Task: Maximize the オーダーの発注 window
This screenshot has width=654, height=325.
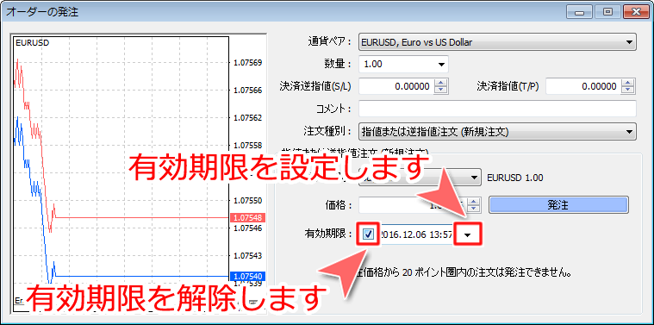Action: [x=607, y=12]
